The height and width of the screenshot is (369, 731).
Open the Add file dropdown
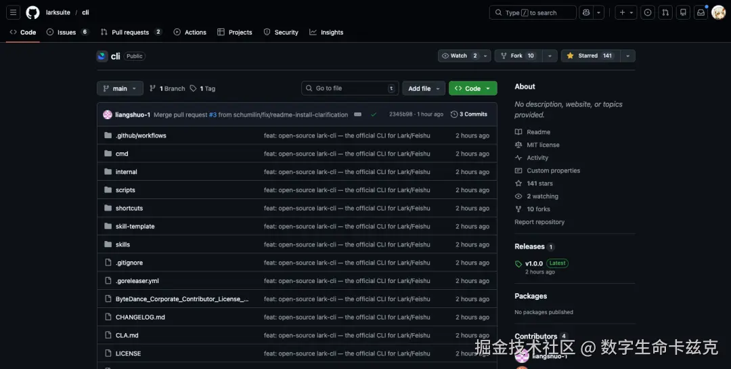point(424,88)
